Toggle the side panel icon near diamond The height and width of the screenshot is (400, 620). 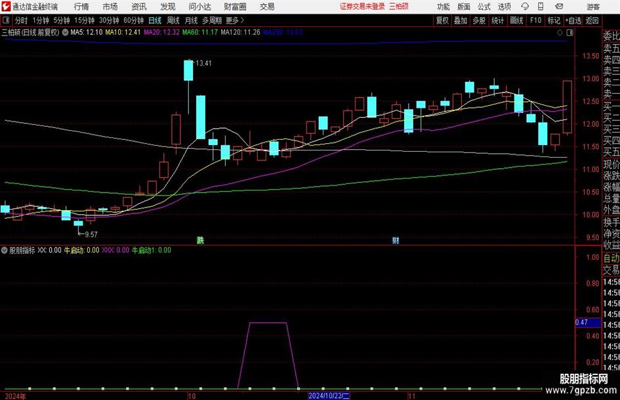coord(569,32)
